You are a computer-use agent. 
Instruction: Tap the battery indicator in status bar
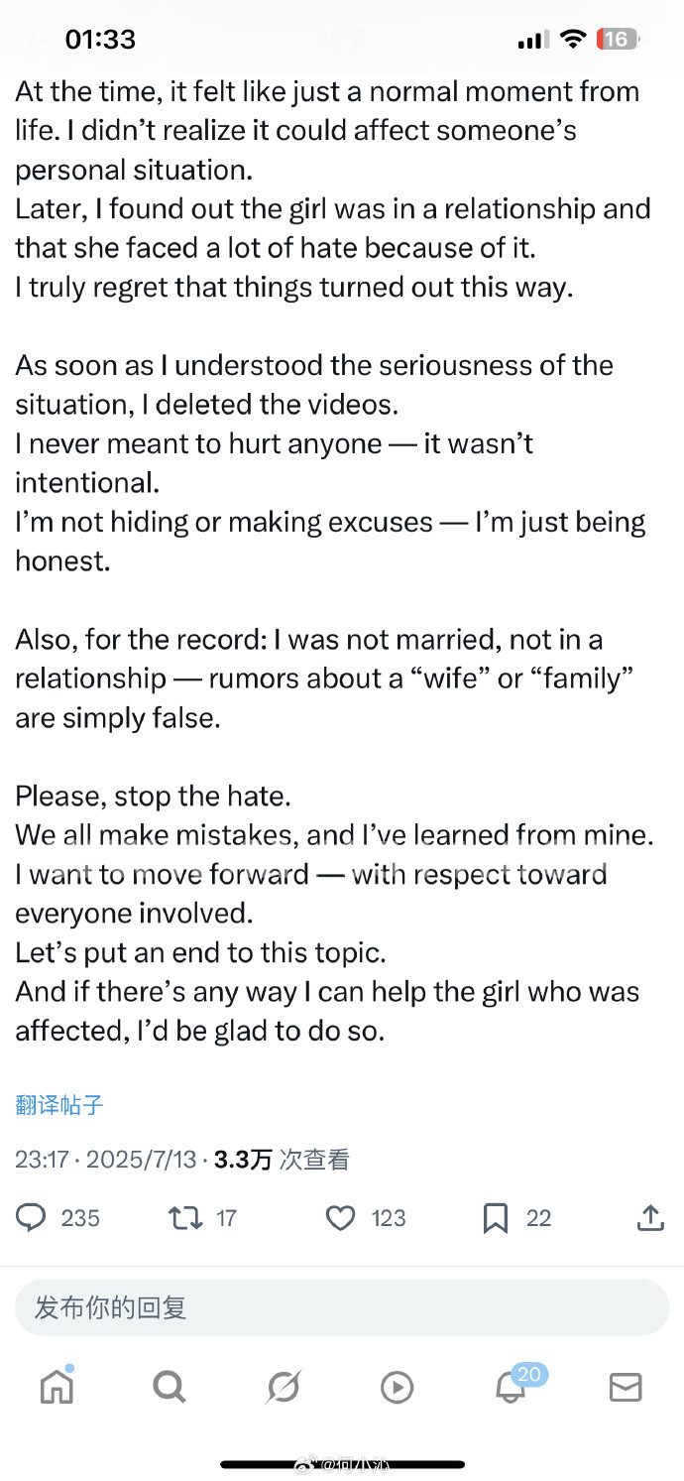click(618, 40)
